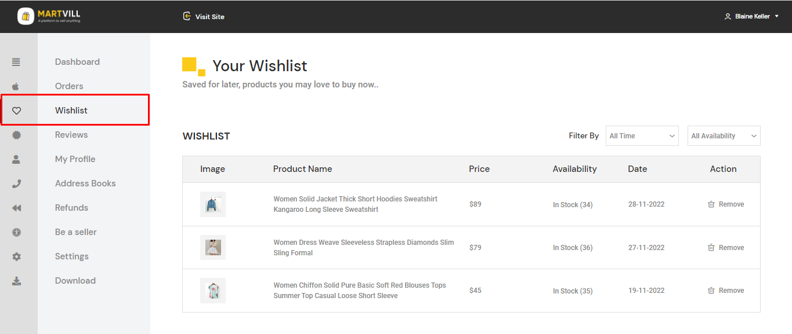Click the Settings gear icon in the sidebar
The image size is (792, 334).
point(16,256)
